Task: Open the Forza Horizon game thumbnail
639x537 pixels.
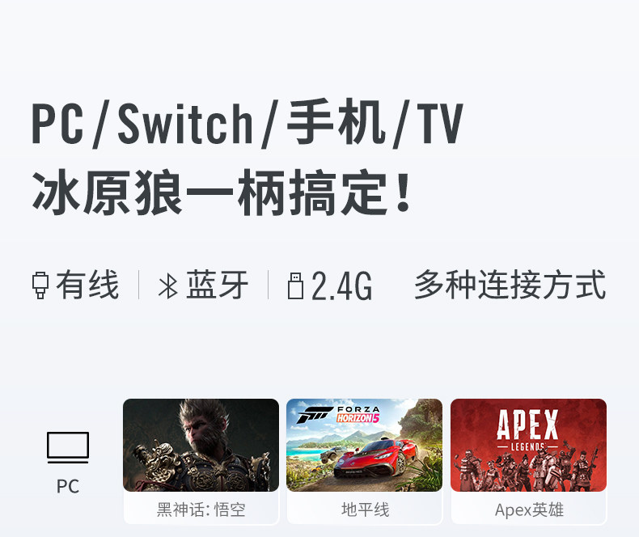Action: (364, 445)
